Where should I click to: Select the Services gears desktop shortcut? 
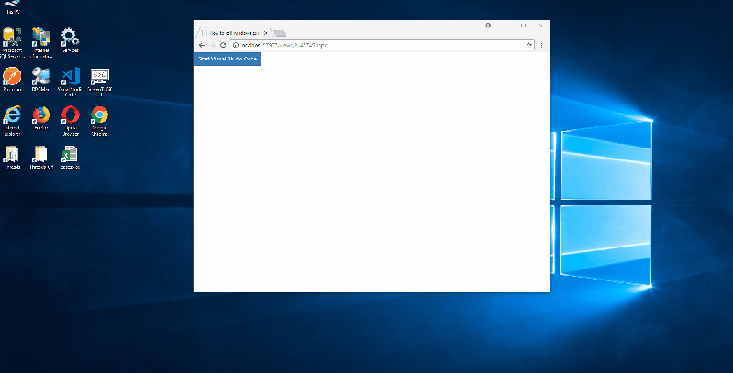coord(70,40)
